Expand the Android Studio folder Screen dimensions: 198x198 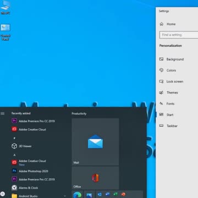pos(65,196)
